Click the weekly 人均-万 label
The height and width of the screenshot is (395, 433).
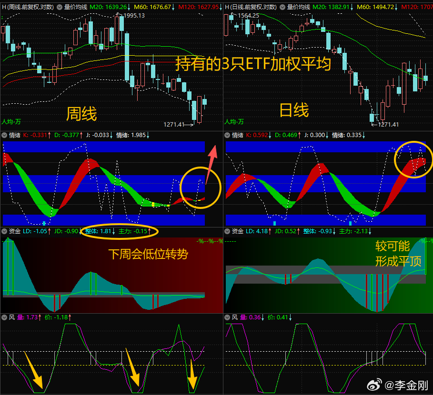pos(11,122)
